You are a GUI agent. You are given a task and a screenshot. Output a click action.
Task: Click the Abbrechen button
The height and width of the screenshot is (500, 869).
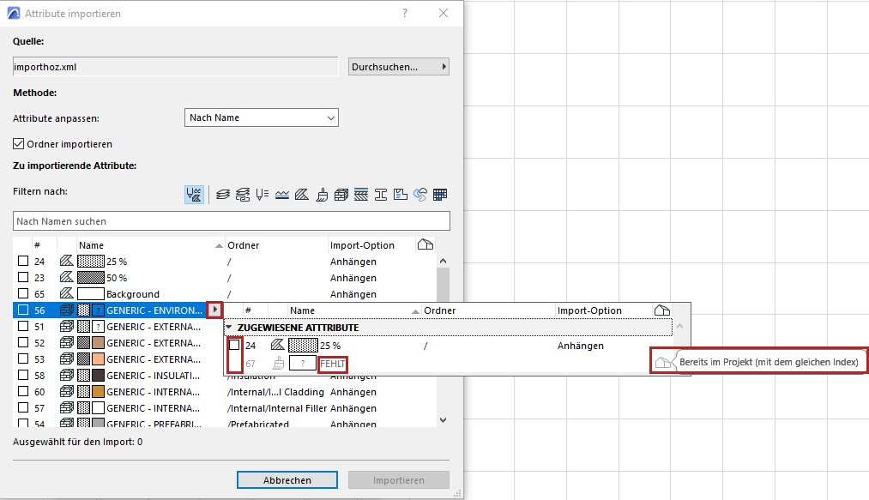[287, 480]
